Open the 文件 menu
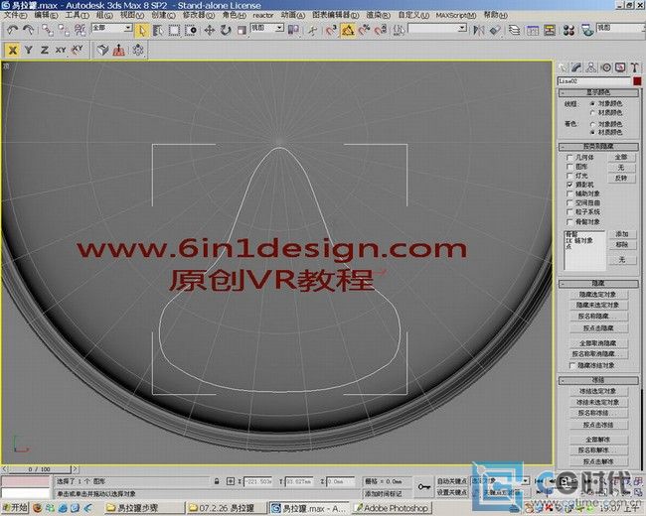Viewport: 646px width, 516px height. (15, 15)
